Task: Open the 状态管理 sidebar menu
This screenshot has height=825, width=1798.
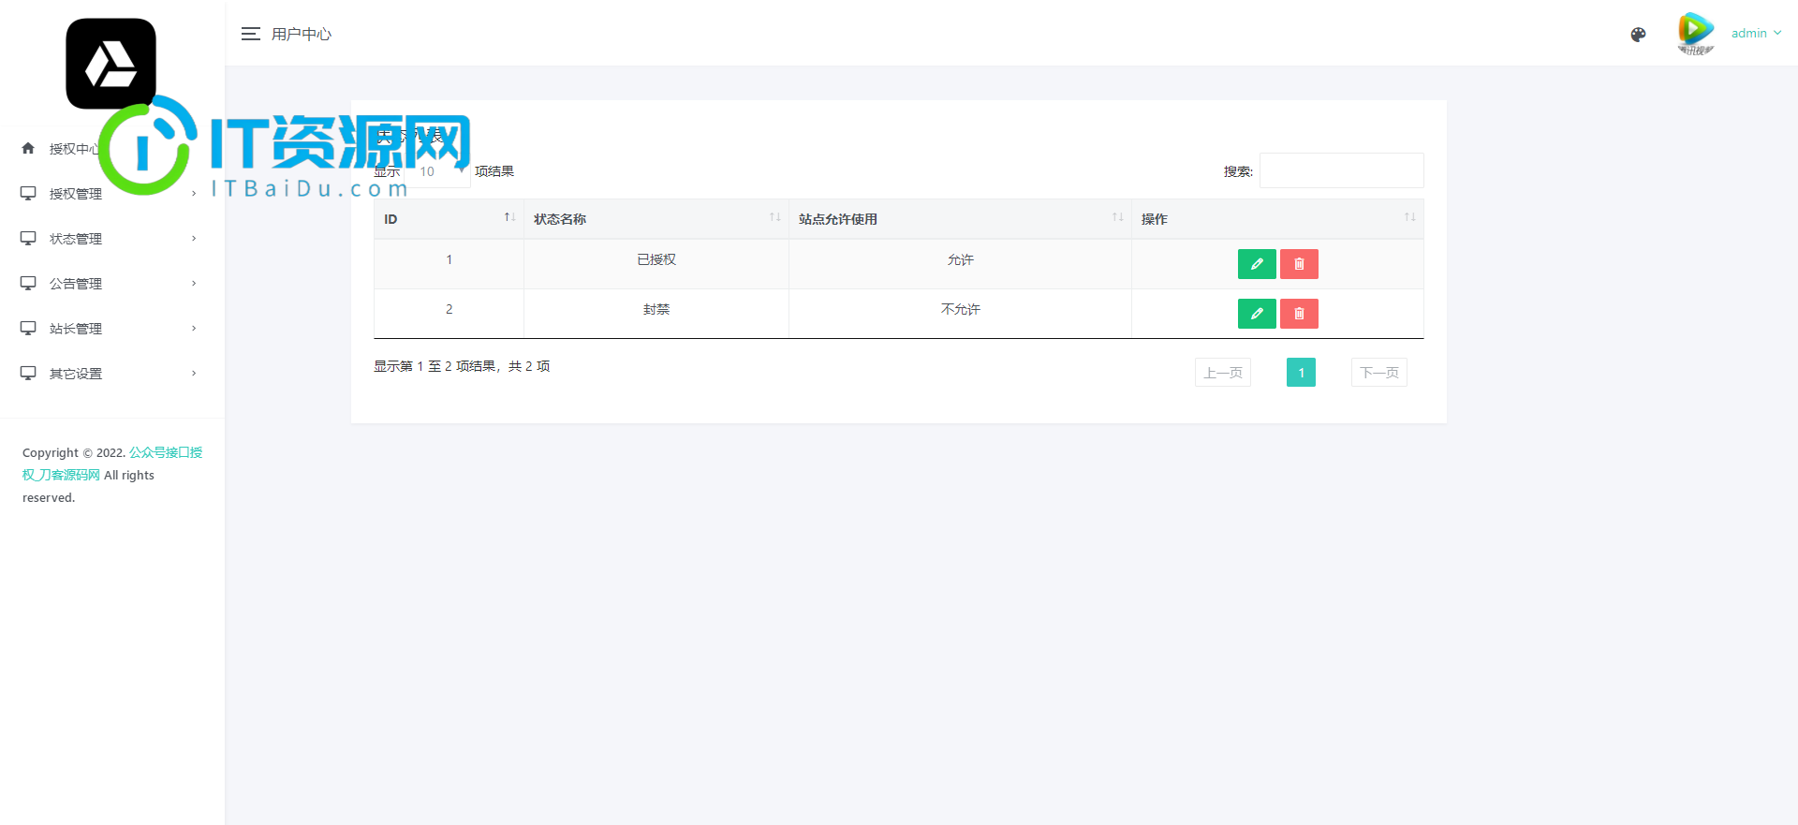Action: 111,239
